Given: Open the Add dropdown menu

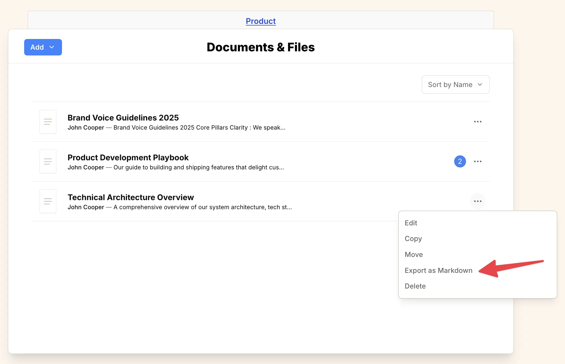Looking at the screenshot, I should click(x=43, y=47).
